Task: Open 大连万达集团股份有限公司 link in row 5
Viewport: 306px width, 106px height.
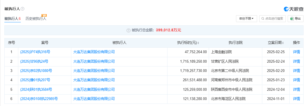Action: (x=94, y=89)
